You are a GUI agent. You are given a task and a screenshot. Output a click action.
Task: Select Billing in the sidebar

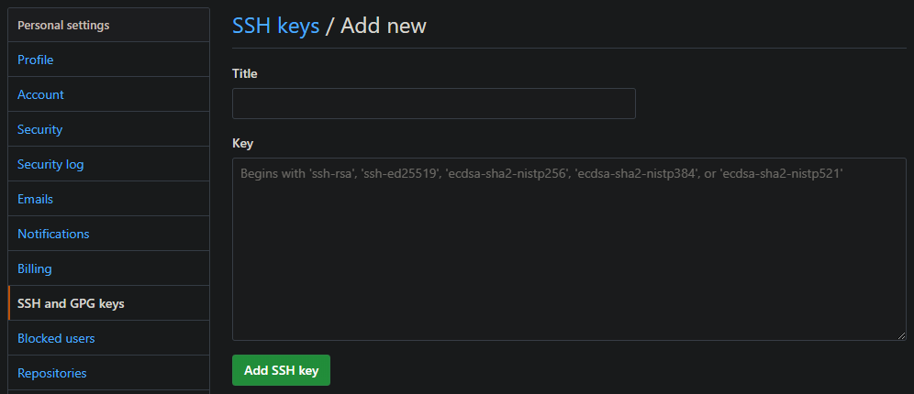(35, 268)
